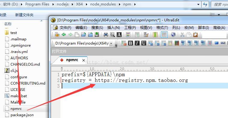This screenshot has height=118, width=228.
Task: Click the registry line in the editor
Action: pos(125,80)
